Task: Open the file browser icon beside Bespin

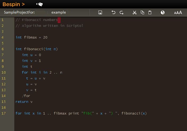Action: point(39,4)
